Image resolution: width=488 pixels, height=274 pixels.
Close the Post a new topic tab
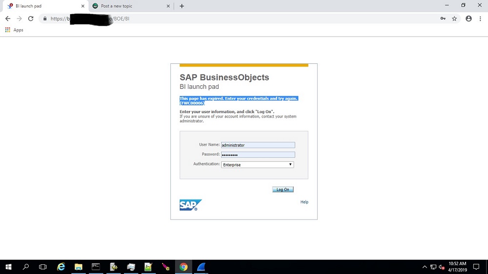tap(168, 6)
